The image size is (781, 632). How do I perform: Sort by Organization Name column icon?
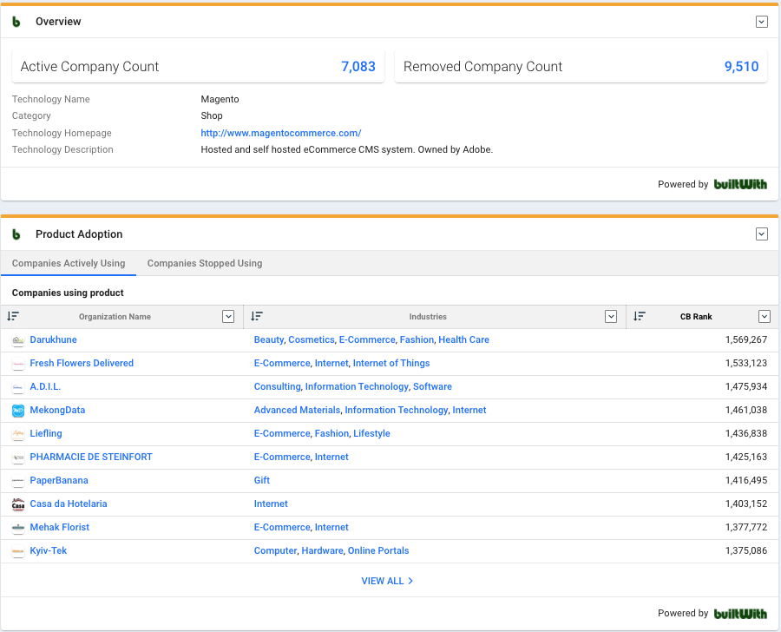[x=13, y=317]
